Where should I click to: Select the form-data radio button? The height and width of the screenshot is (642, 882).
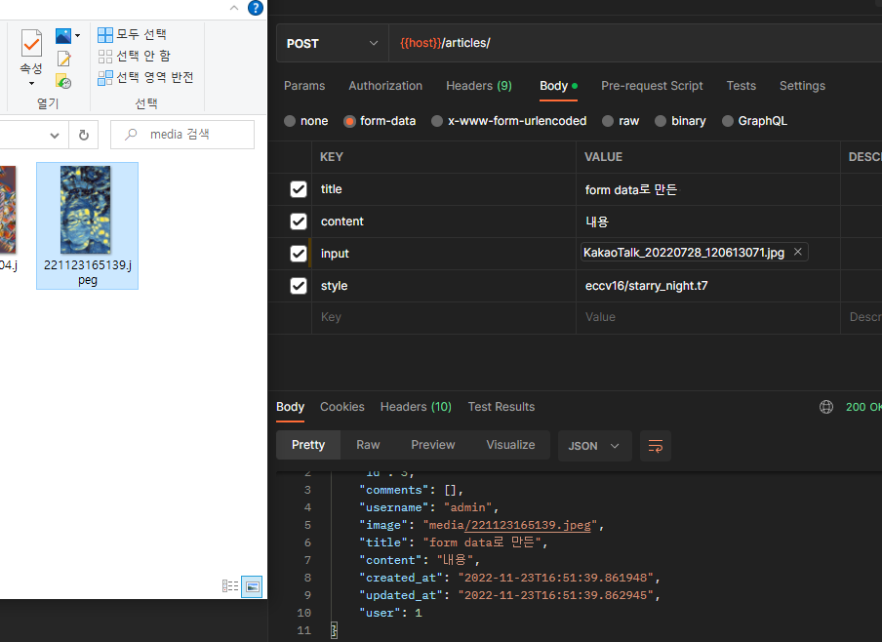click(x=349, y=121)
